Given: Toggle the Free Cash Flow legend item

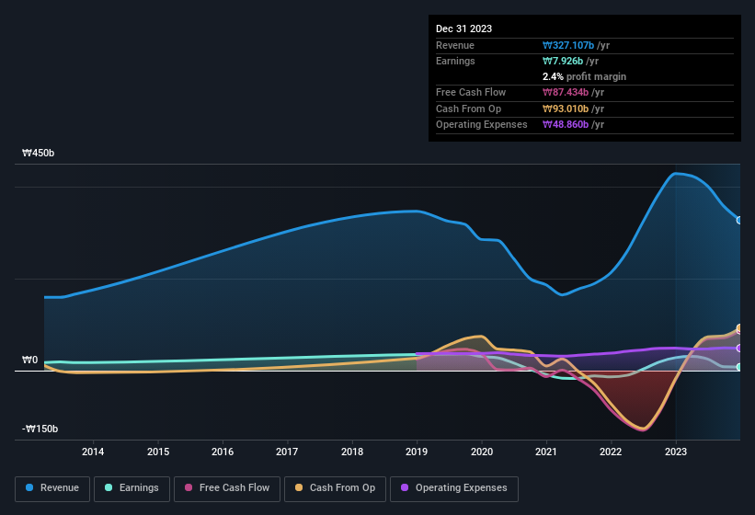Looking at the screenshot, I should pyautogui.click(x=228, y=488).
